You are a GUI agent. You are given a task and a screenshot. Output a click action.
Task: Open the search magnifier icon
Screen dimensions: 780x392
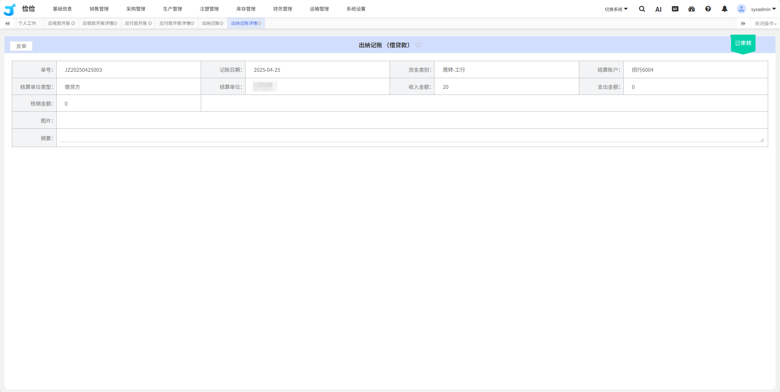pyautogui.click(x=642, y=9)
